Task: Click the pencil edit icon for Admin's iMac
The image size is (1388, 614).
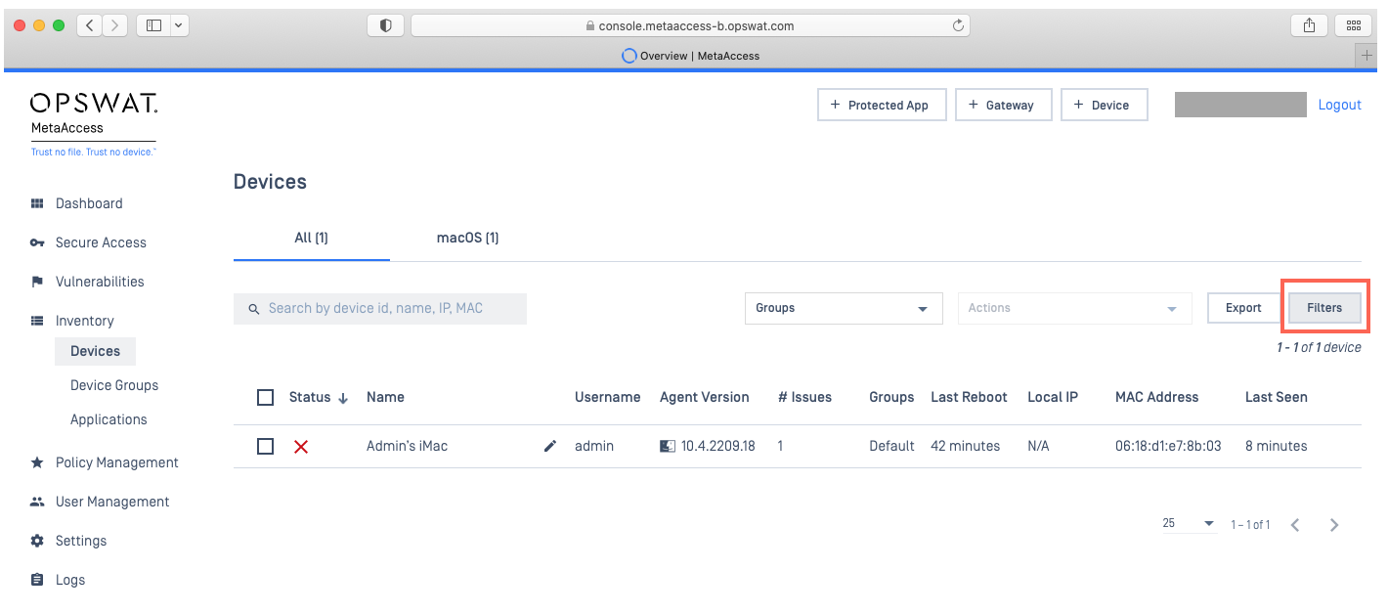Action: click(x=550, y=446)
